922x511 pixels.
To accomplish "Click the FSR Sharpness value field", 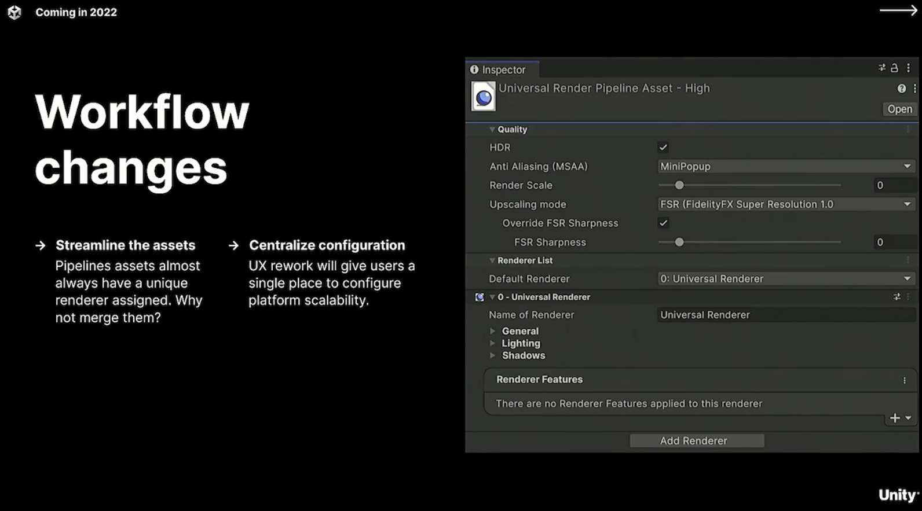I will (x=895, y=242).
